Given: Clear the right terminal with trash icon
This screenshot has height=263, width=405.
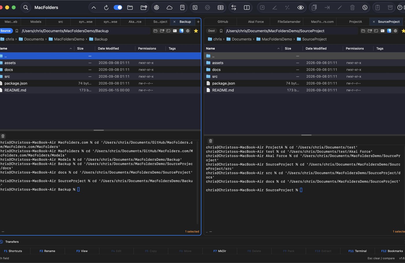Looking at the screenshot, I should [x=211, y=141].
